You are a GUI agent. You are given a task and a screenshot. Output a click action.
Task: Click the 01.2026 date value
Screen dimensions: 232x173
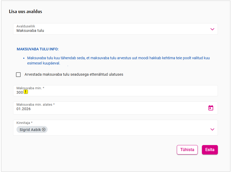tap(24, 109)
